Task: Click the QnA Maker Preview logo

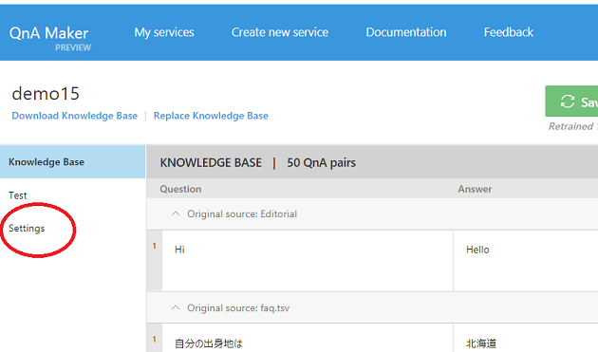Action: pyautogui.click(x=49, y=38)
